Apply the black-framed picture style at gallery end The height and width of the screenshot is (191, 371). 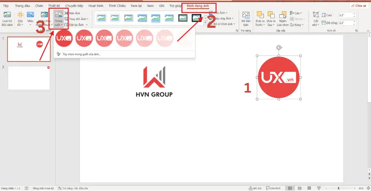click(x=196, y=18)
